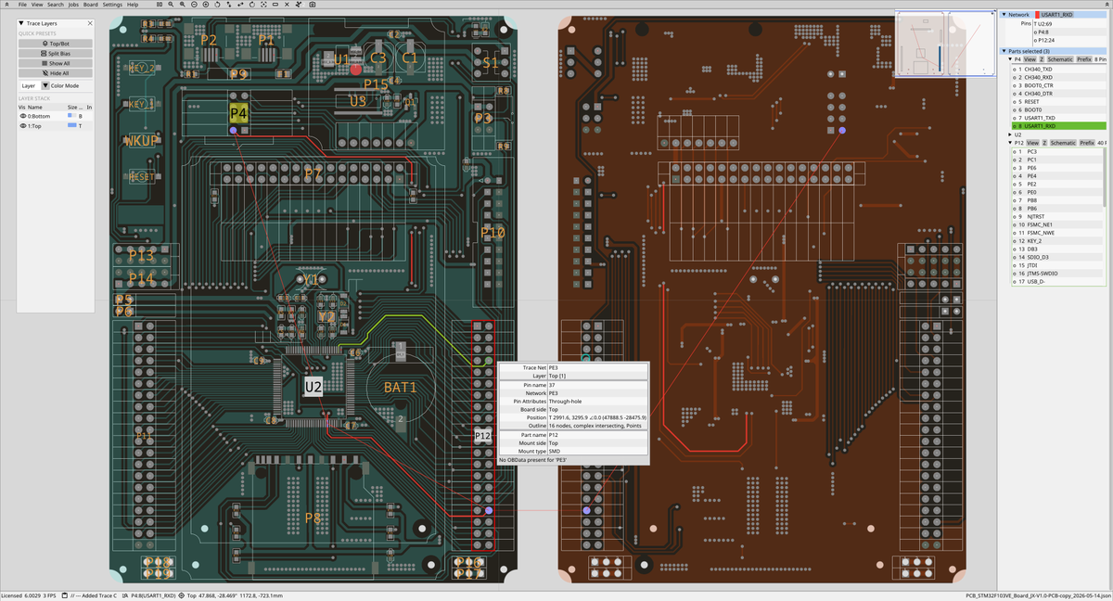Click the P4 connector label on board
The image size is (1113, 601).
click(238, 112)
